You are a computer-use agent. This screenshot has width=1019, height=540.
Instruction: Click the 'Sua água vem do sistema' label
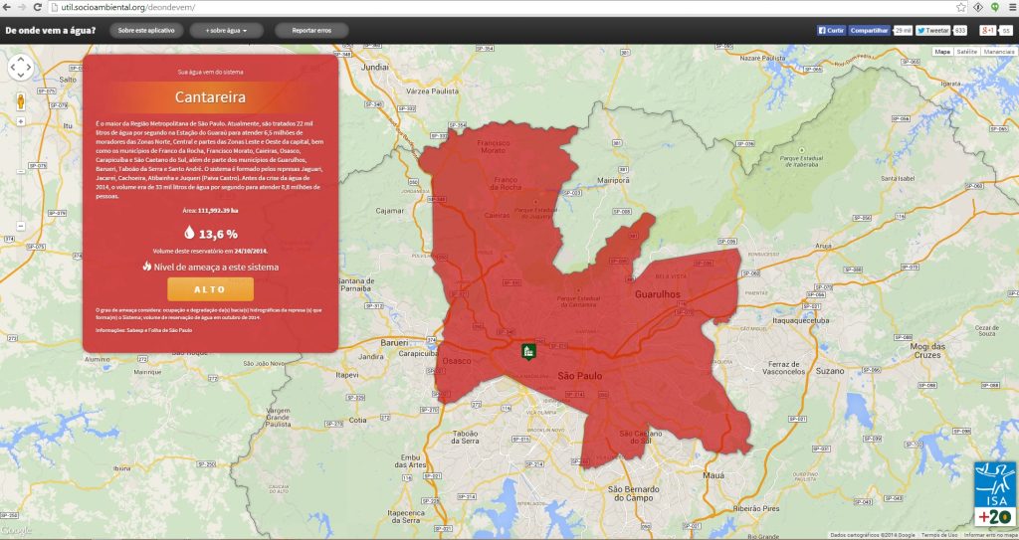coord(210,73)
